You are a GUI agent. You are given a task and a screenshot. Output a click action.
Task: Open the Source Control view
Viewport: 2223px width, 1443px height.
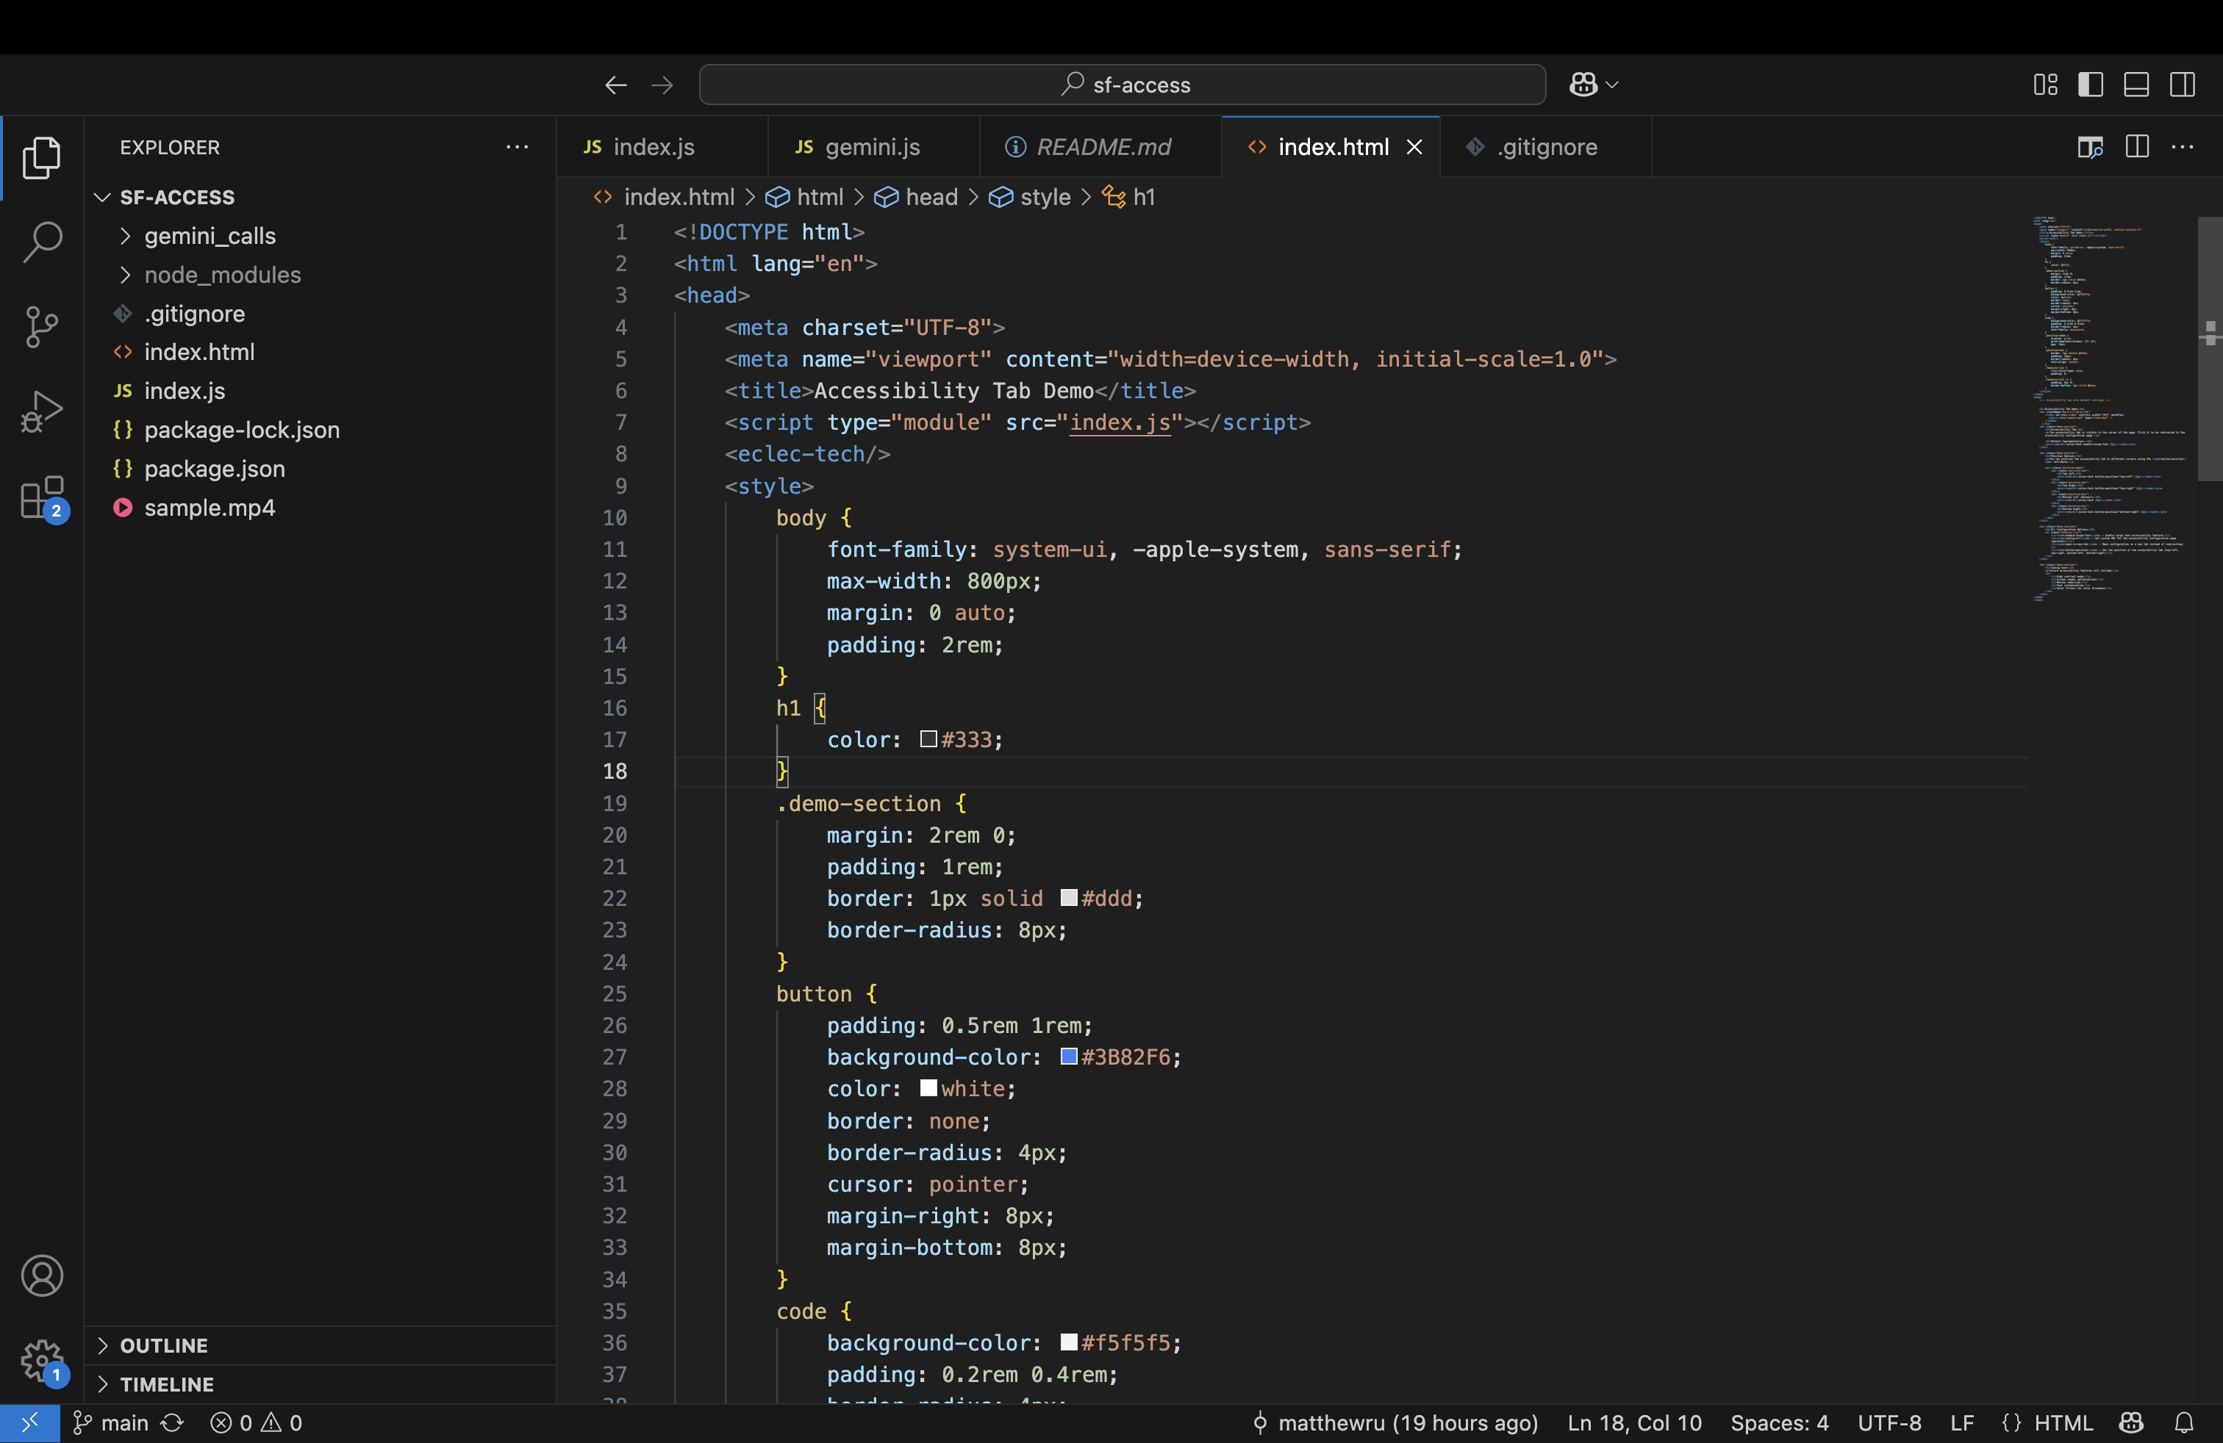pos(41,325)
